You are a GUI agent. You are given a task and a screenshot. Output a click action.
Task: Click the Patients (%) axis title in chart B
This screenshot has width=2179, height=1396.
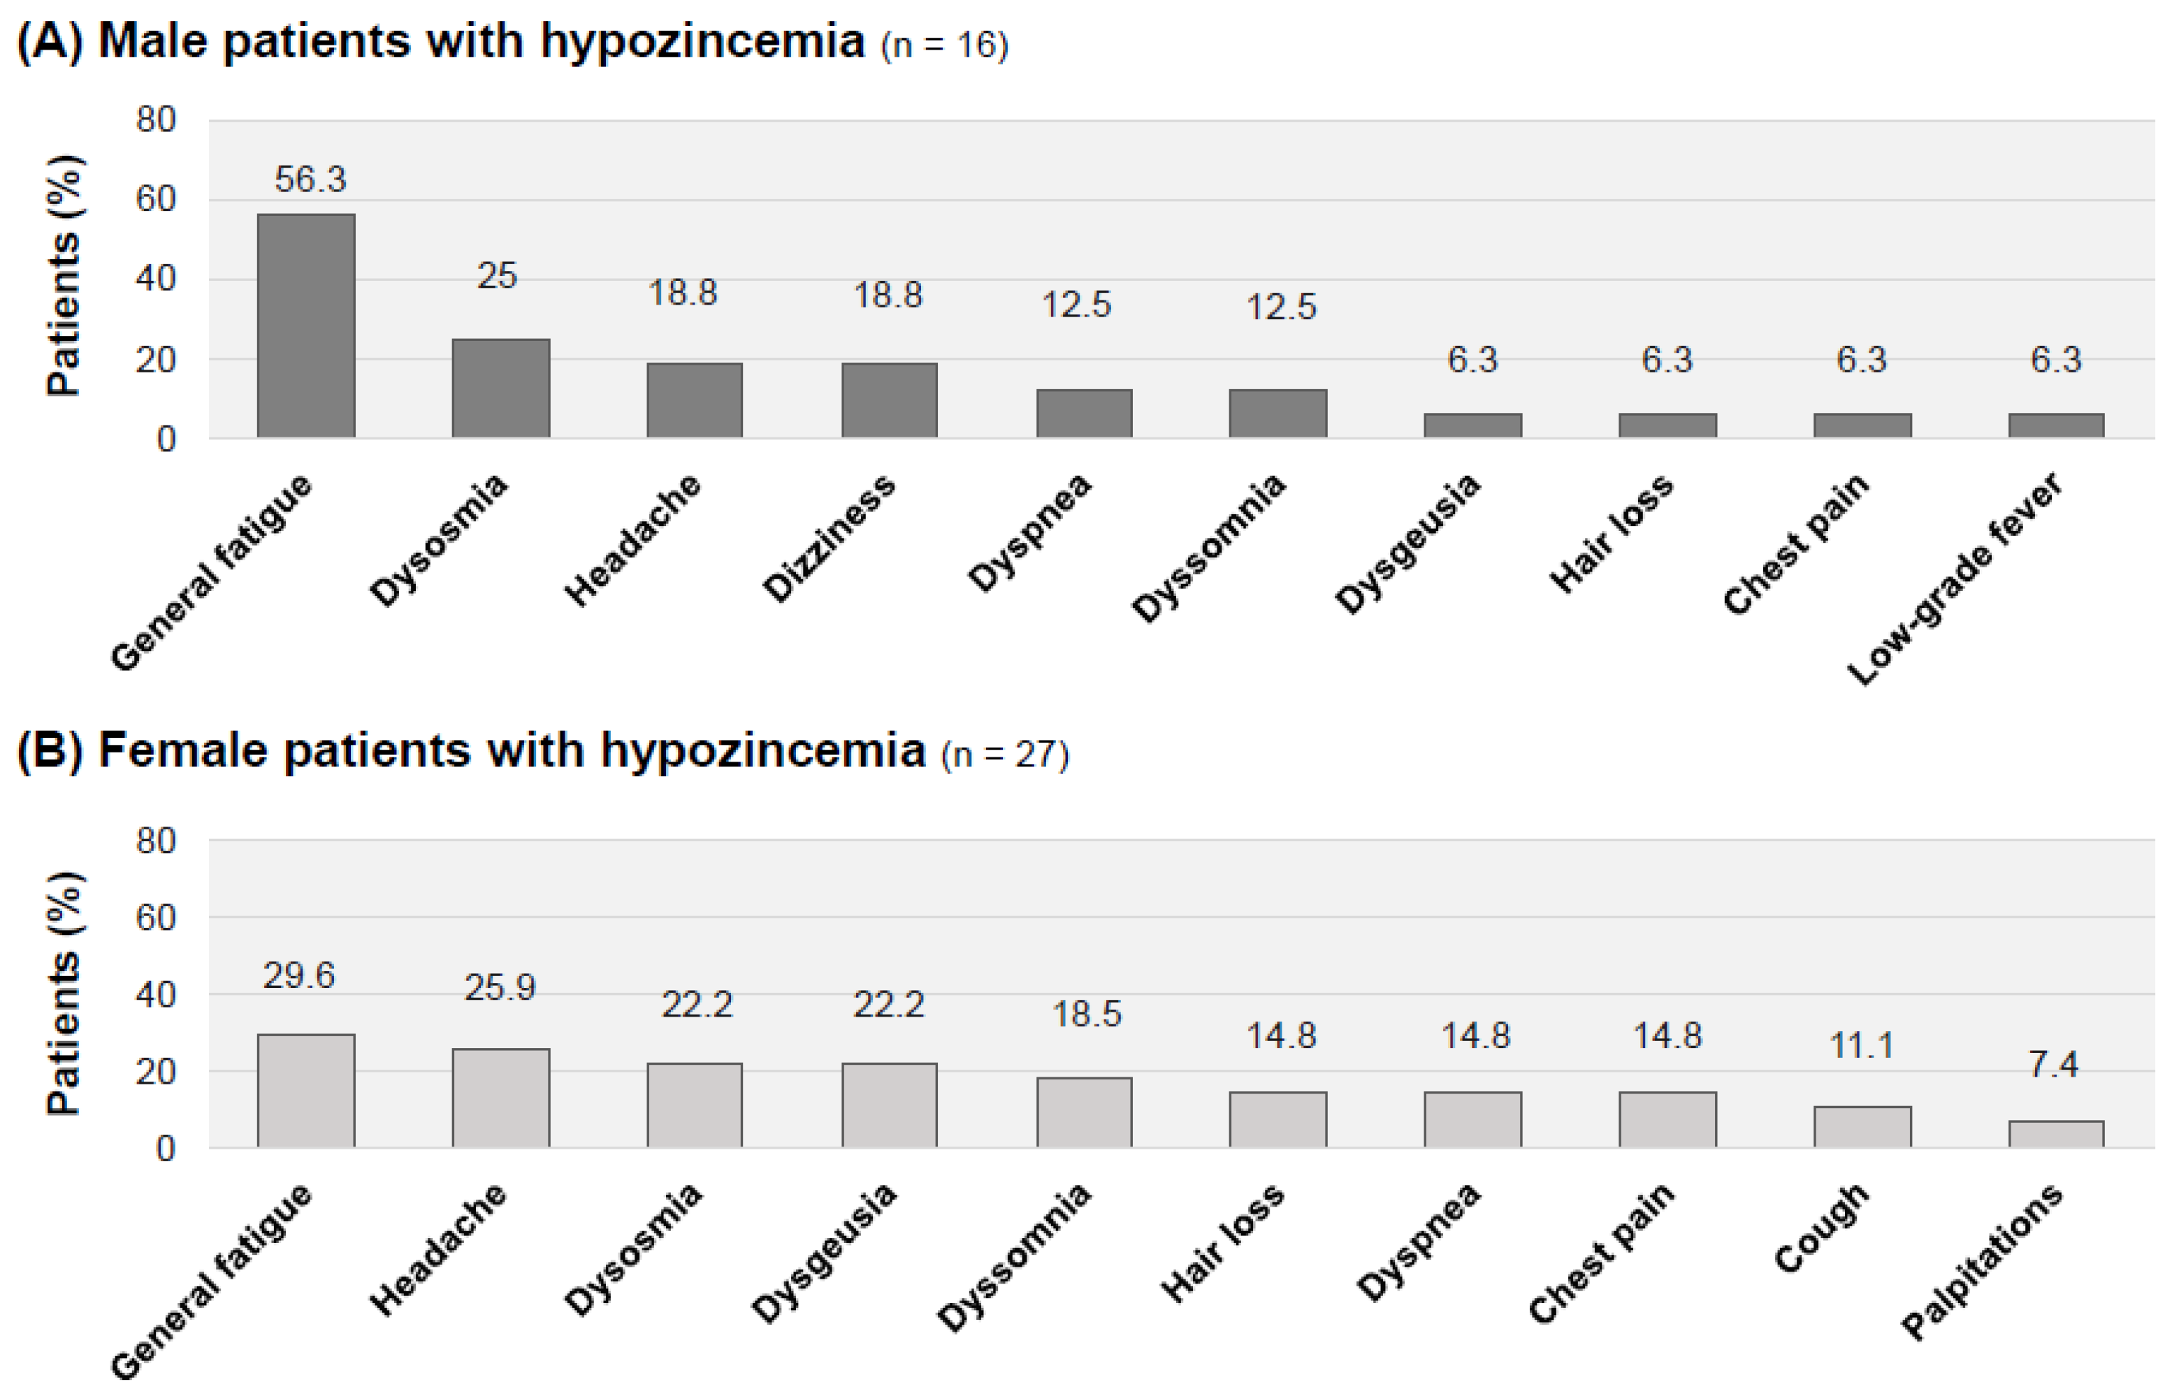[64, 994]
